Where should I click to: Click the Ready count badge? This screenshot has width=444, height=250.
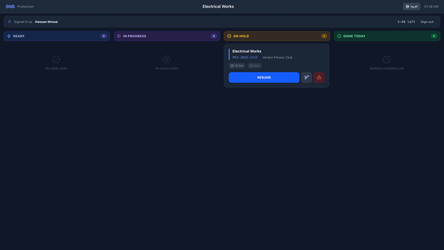(104, 36)
